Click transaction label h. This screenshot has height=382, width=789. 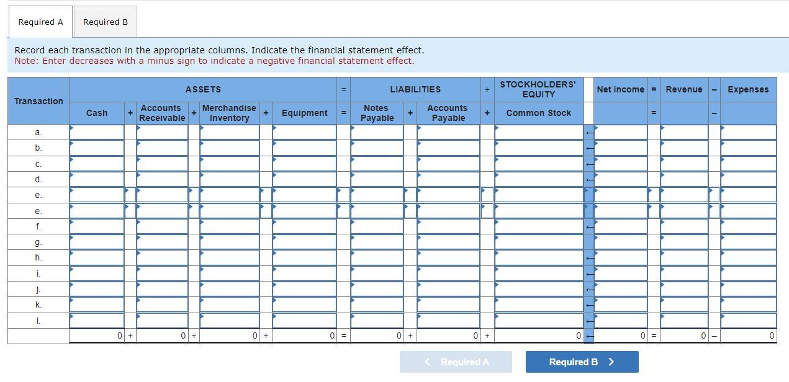[38, 257]
